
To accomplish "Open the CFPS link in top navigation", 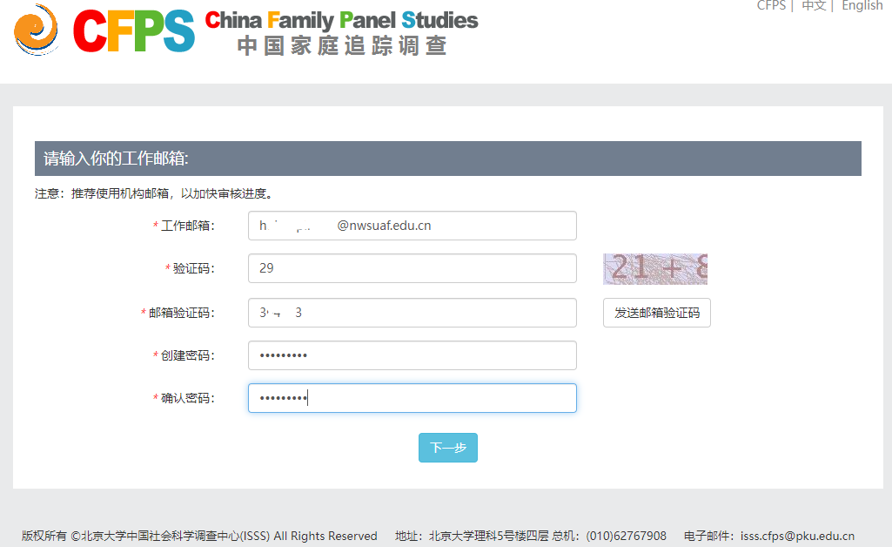I will [x=771, y=5].
